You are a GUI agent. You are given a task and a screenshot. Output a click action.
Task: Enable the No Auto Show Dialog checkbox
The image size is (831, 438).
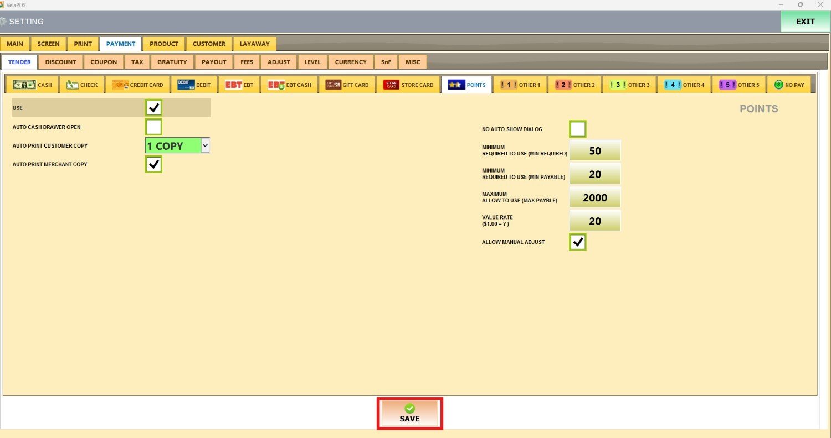(x=577, y=129)
